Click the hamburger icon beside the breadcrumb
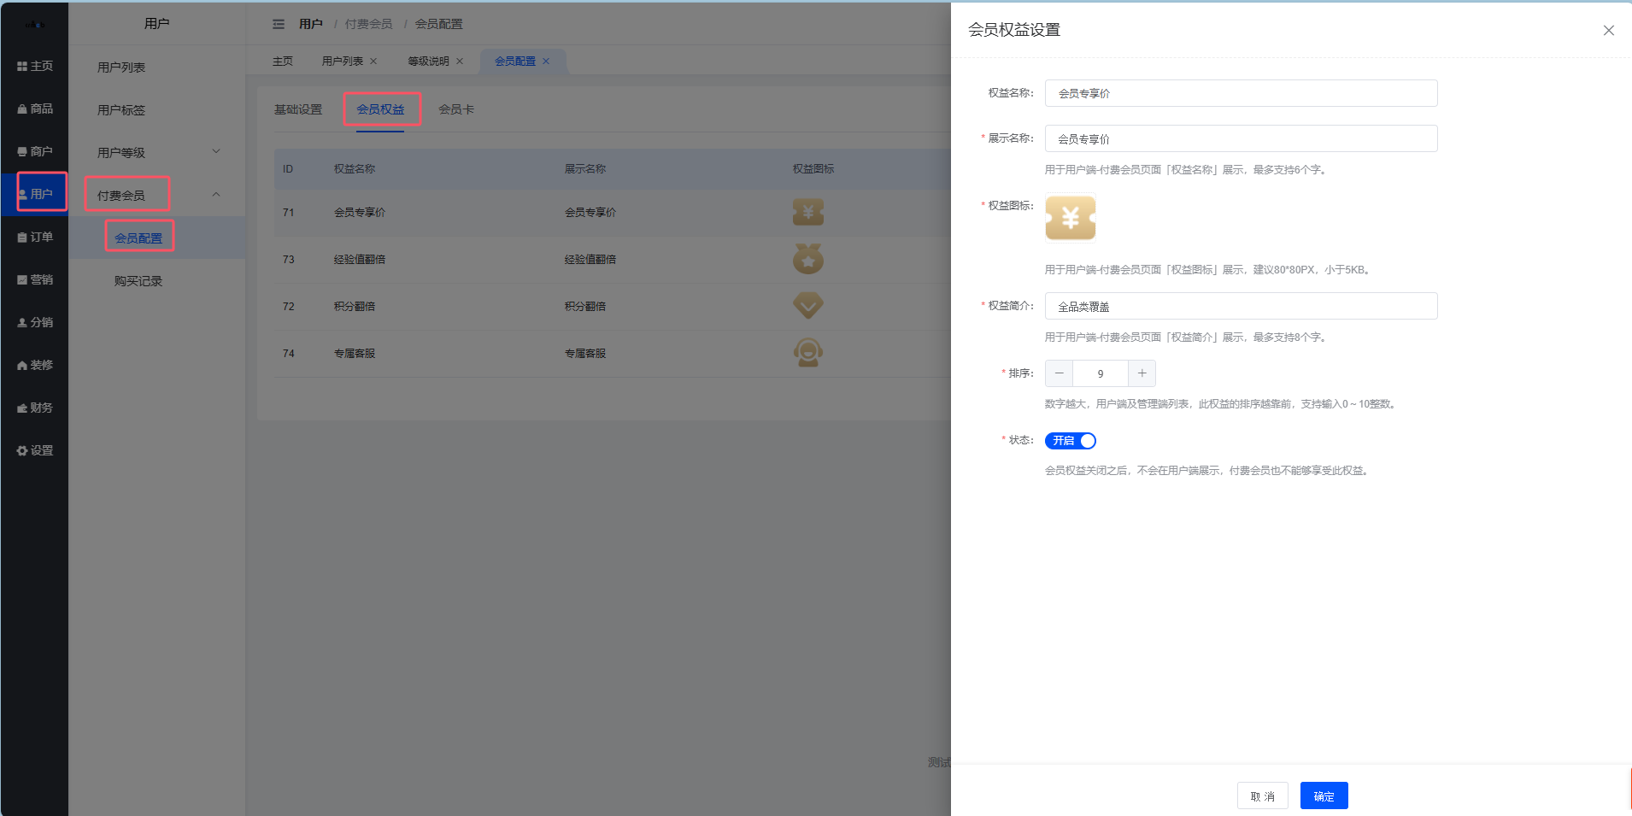 [x=279, y=23]
